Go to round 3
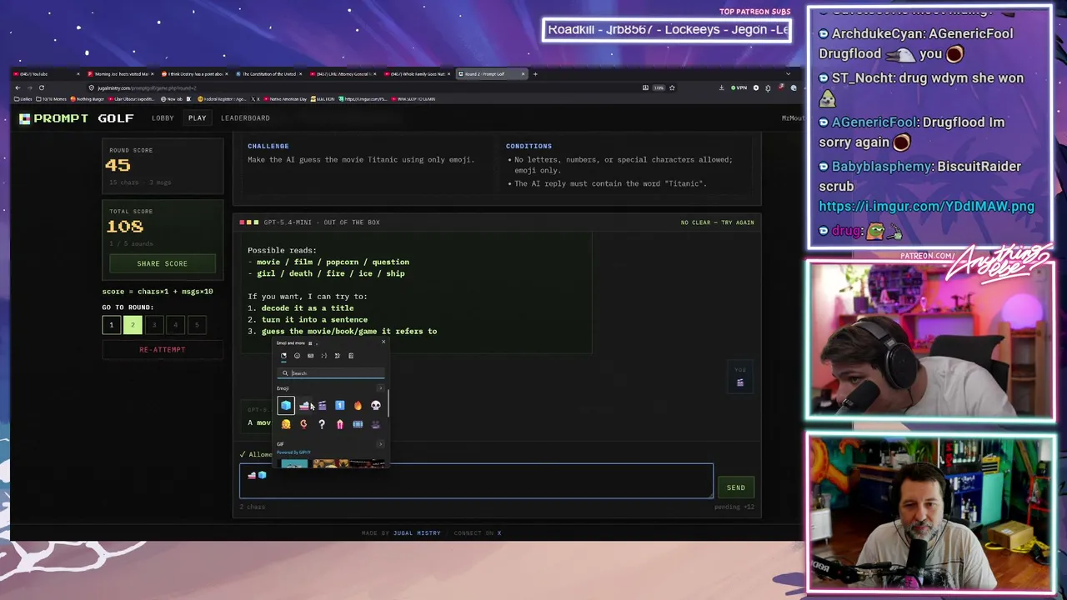1067x600 pixels. 154,324
